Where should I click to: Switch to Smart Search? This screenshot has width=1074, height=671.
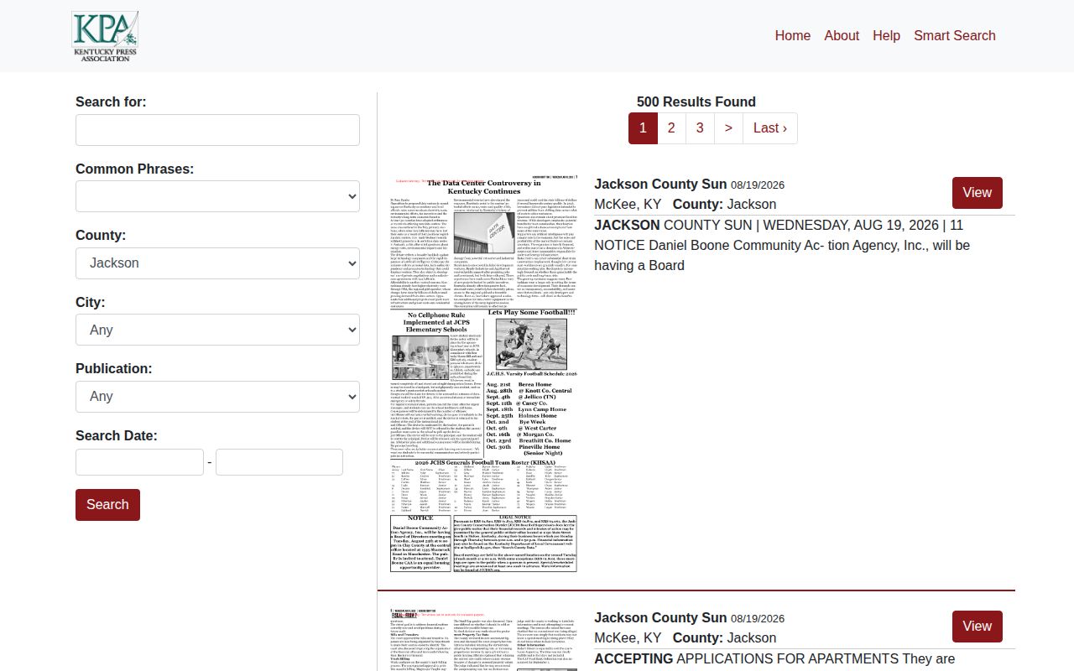[x=955, y=35]
